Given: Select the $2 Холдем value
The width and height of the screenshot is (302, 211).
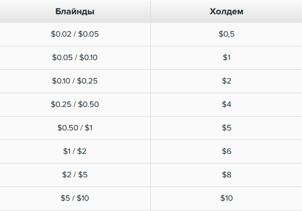Looking at the screenshot, I should pos(226,81).
